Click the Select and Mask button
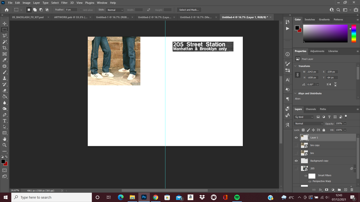This screenshot has width=360, height=202. pos(189,10)
